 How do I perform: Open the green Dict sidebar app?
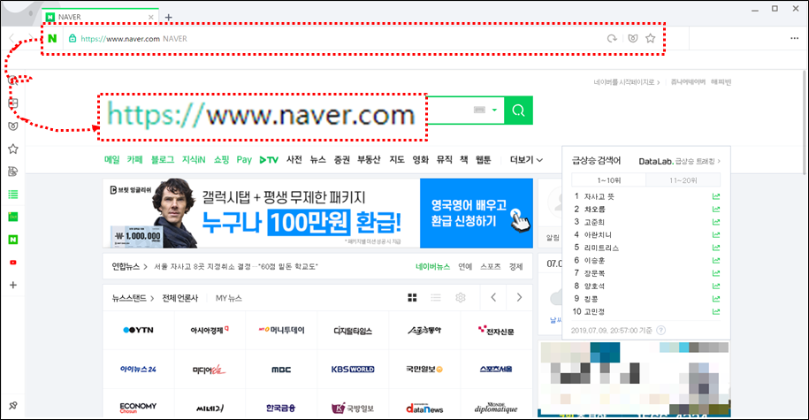pos(13,218)
